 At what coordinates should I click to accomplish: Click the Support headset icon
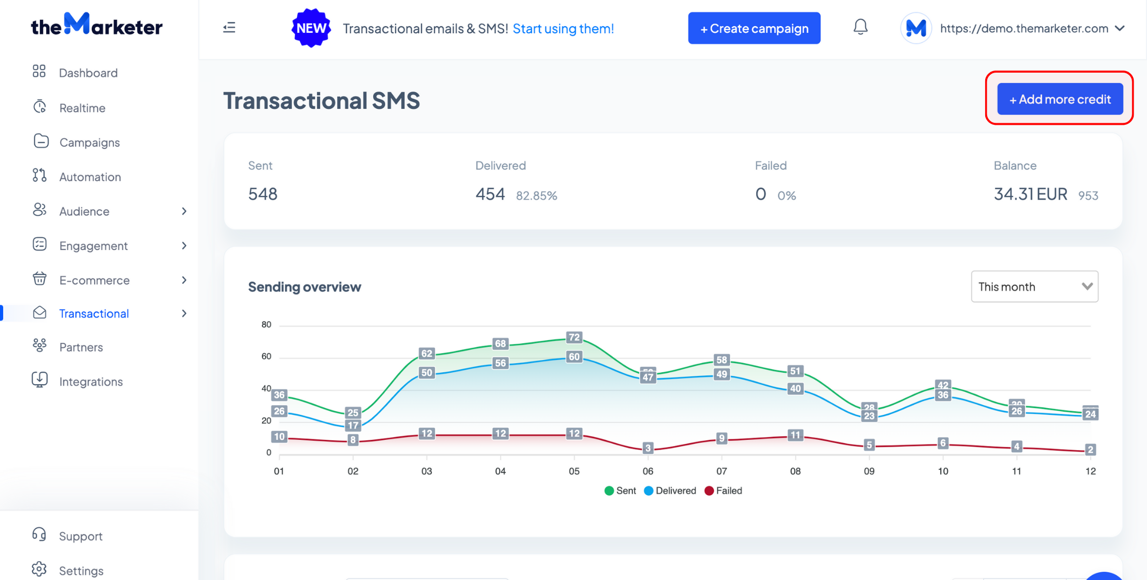coord(39,534)
